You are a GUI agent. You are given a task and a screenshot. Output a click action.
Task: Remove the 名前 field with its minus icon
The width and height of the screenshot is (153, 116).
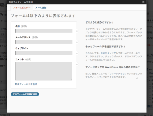coord(77,31)
